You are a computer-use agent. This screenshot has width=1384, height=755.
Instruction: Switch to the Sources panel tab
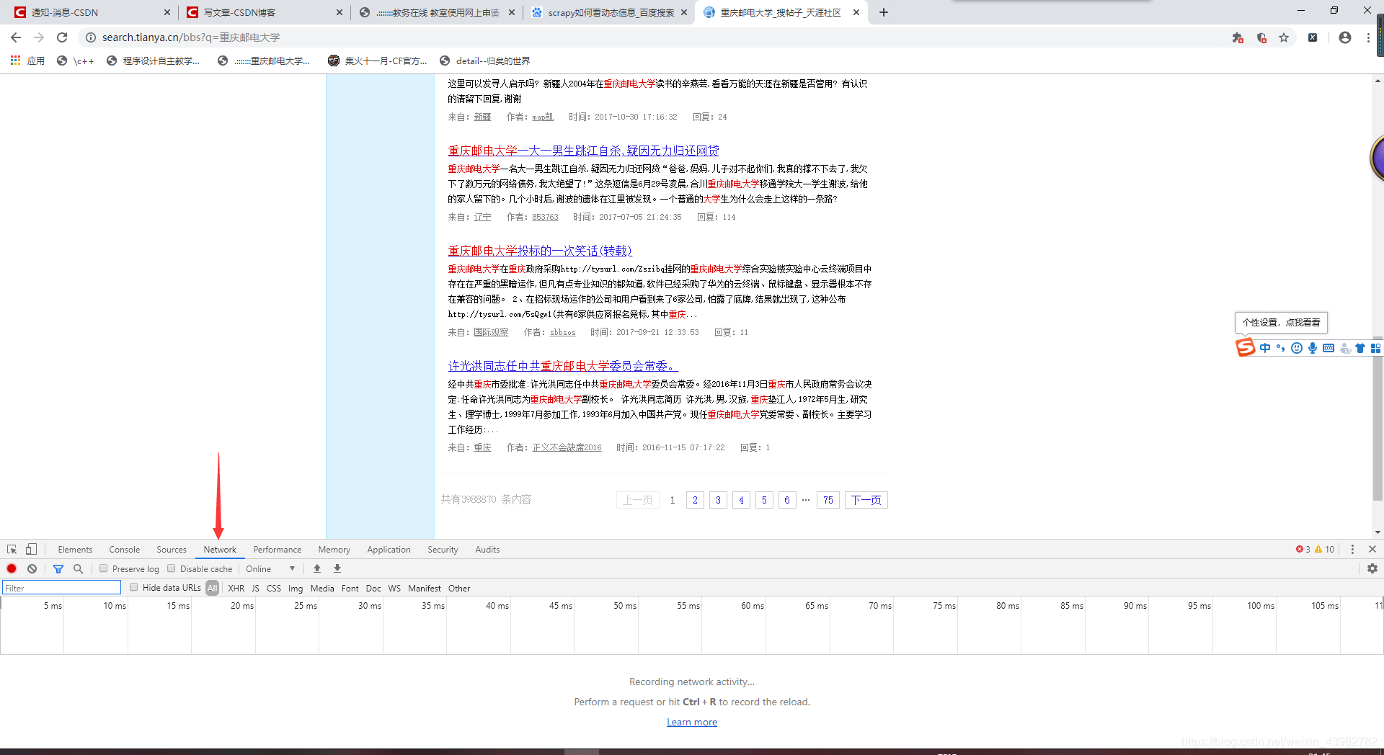pos(172,549)
